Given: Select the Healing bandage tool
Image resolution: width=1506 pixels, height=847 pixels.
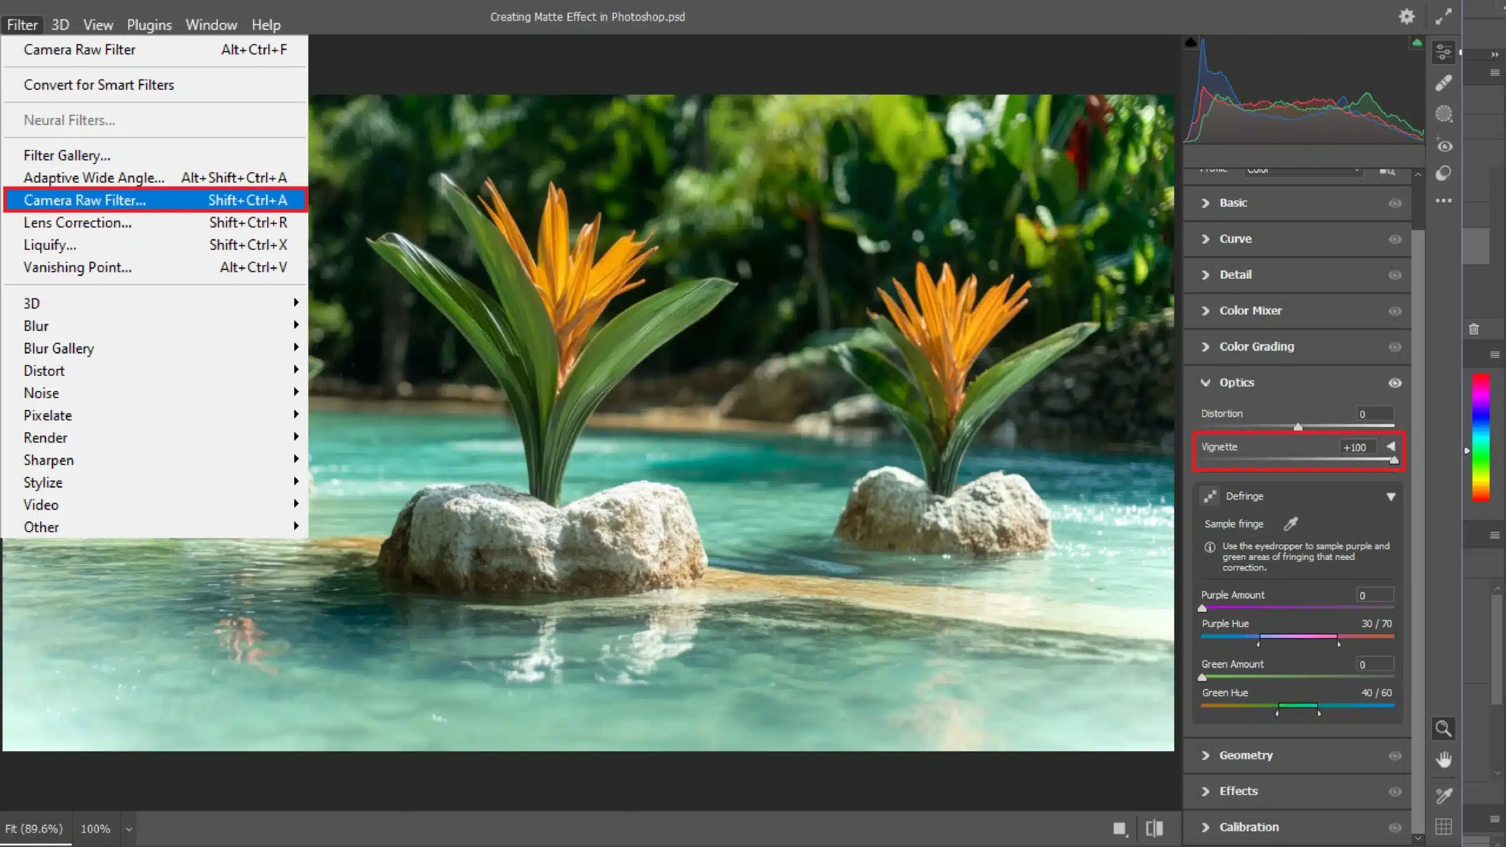Looking at the screenshot, I should click(1444, 83).
